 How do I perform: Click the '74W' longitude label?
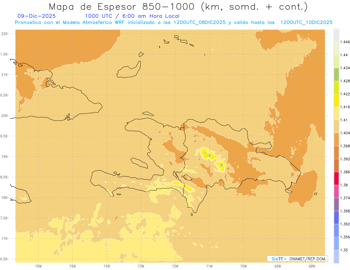point(107,266)
